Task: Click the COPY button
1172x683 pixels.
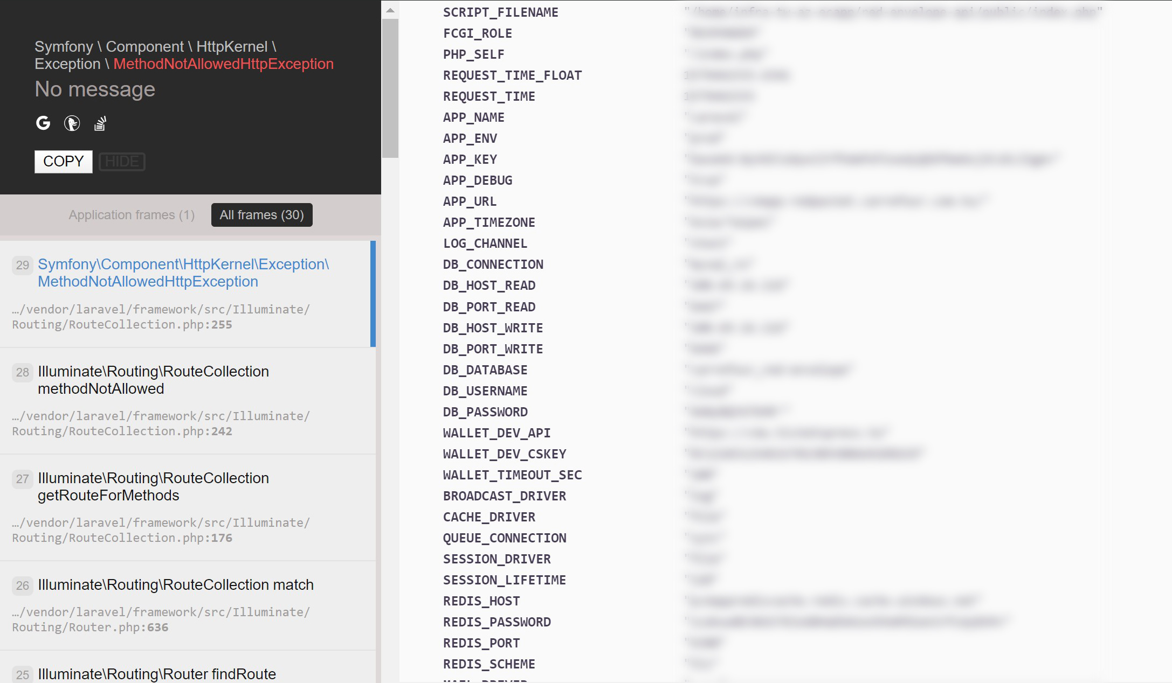Action: (x=64, y=162)
